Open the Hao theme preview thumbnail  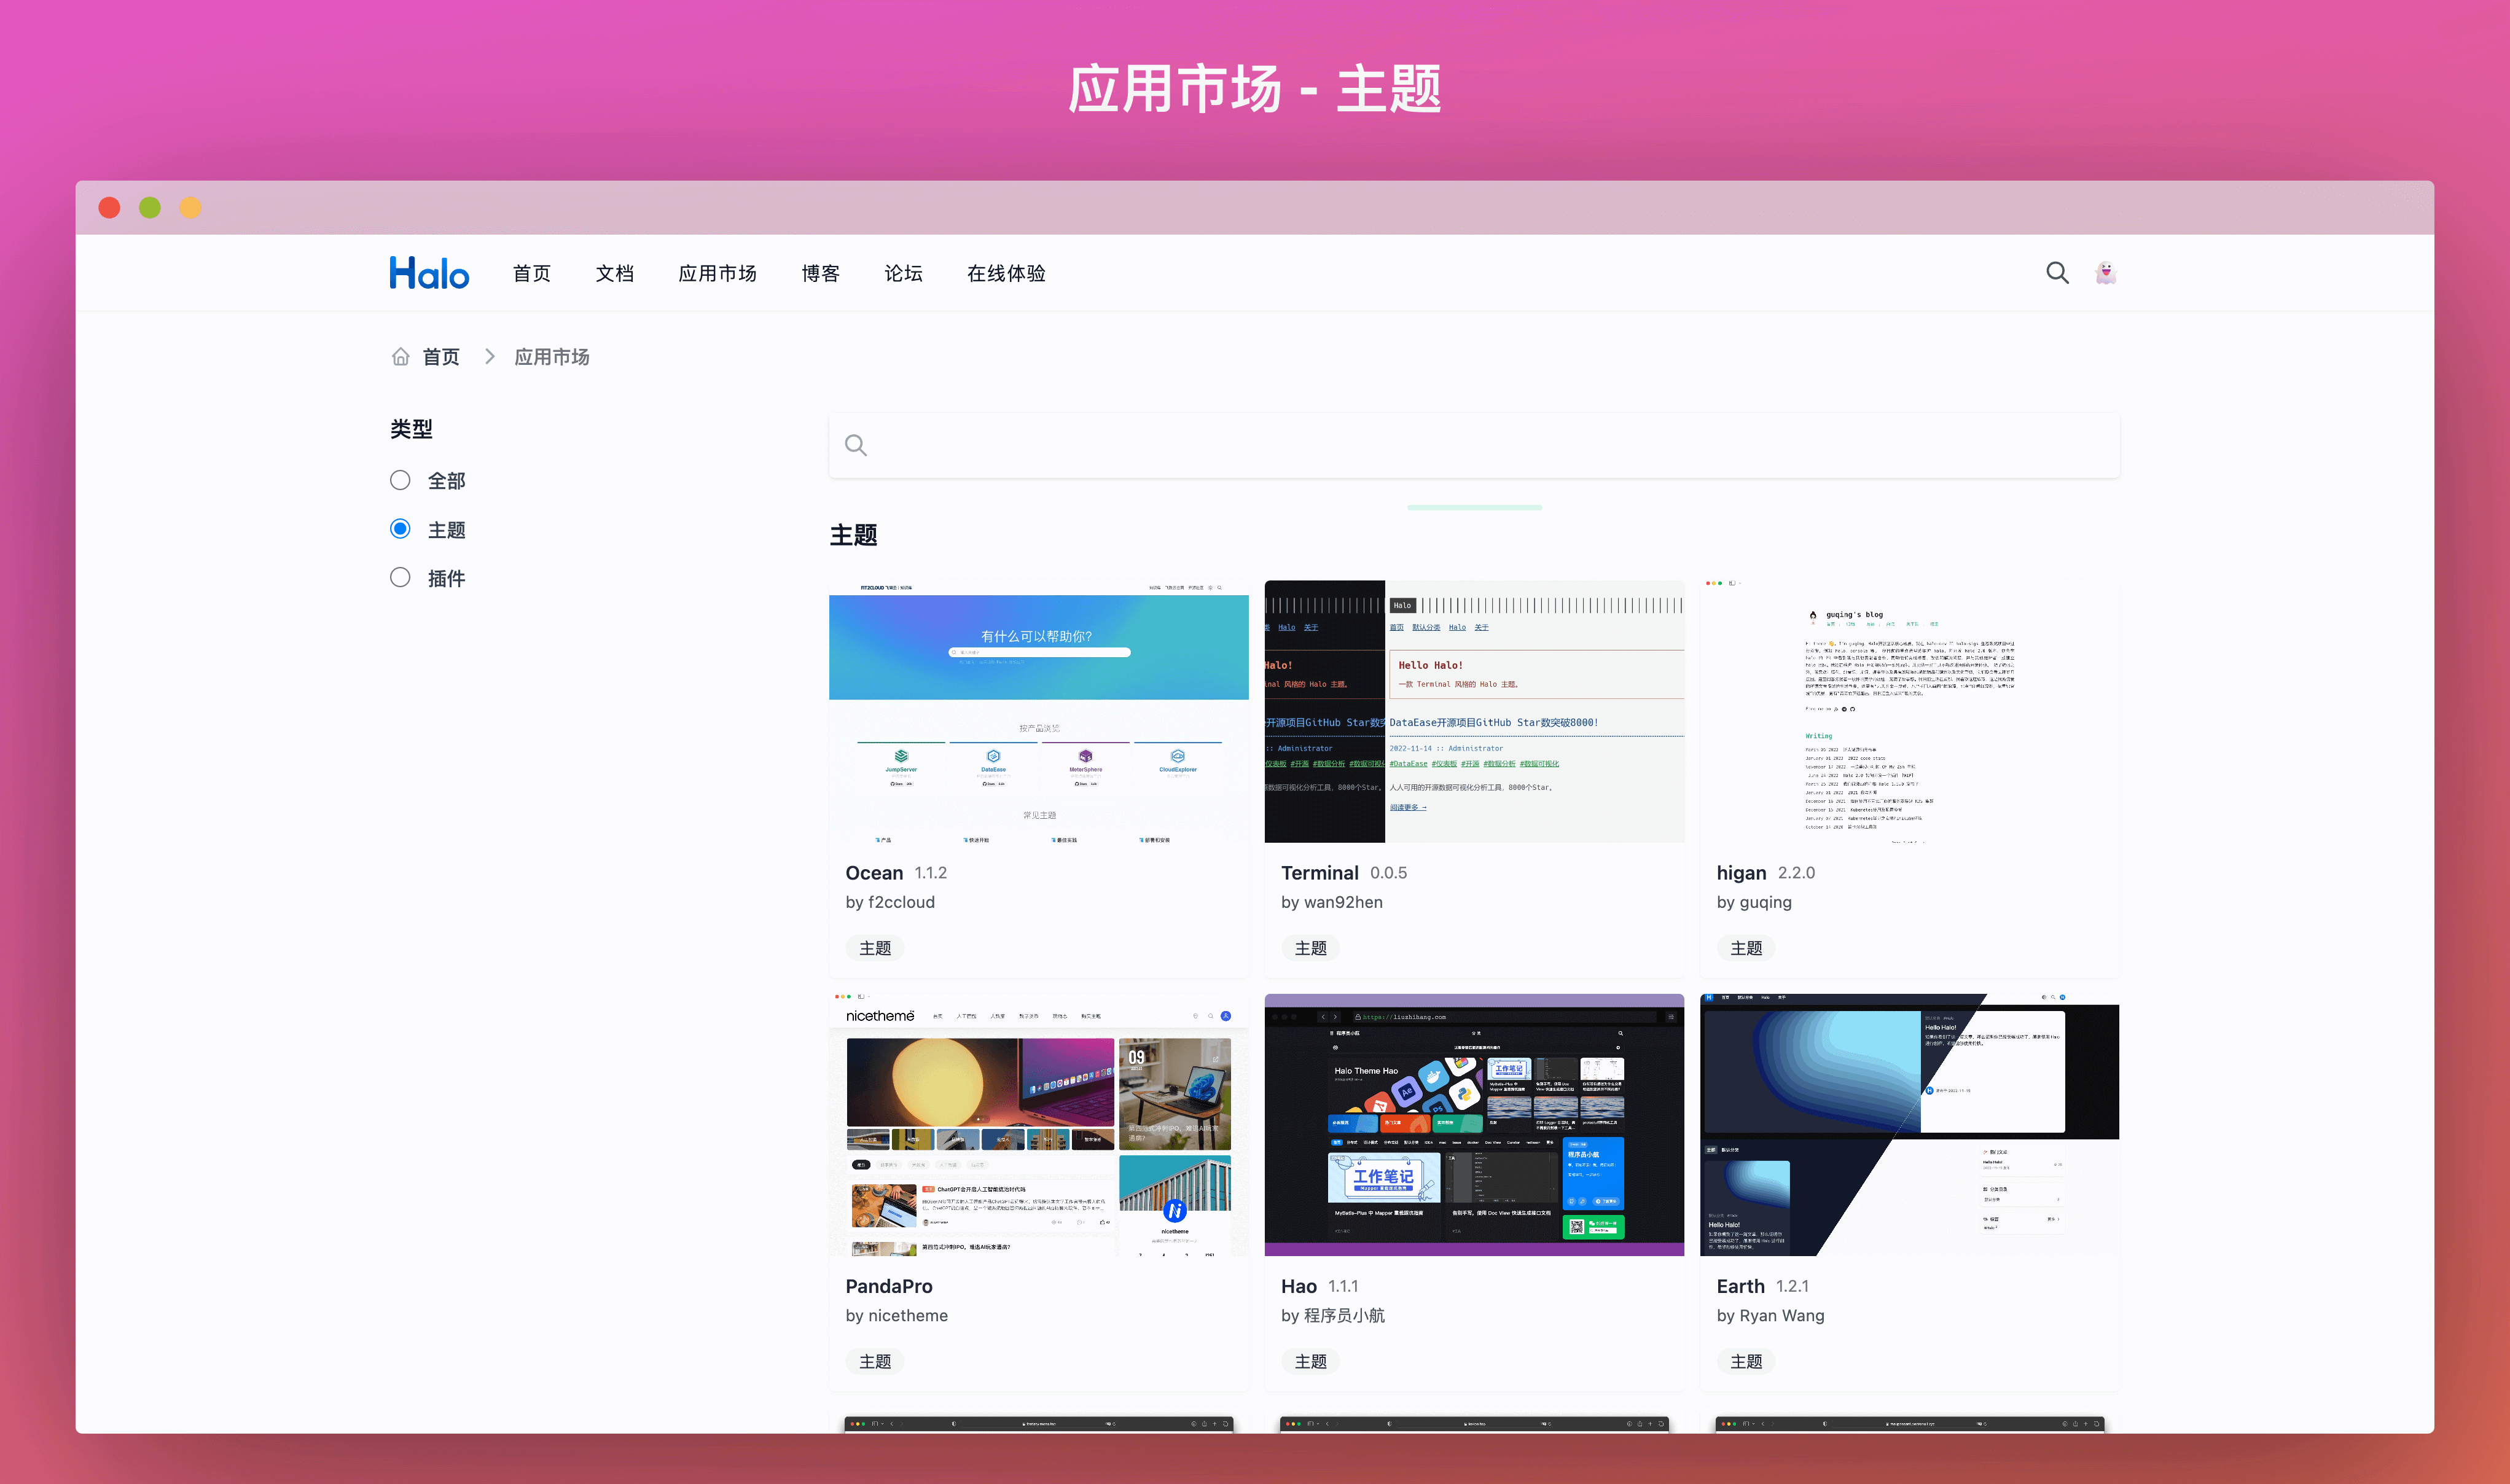1473,1125
